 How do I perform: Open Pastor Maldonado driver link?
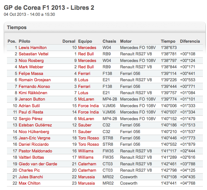coord(35,151)
